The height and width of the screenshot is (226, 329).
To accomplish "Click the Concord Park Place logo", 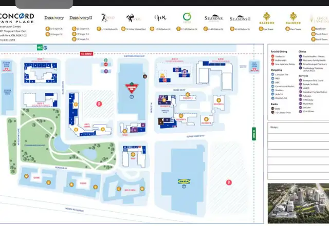I will [x=18, y=18].
